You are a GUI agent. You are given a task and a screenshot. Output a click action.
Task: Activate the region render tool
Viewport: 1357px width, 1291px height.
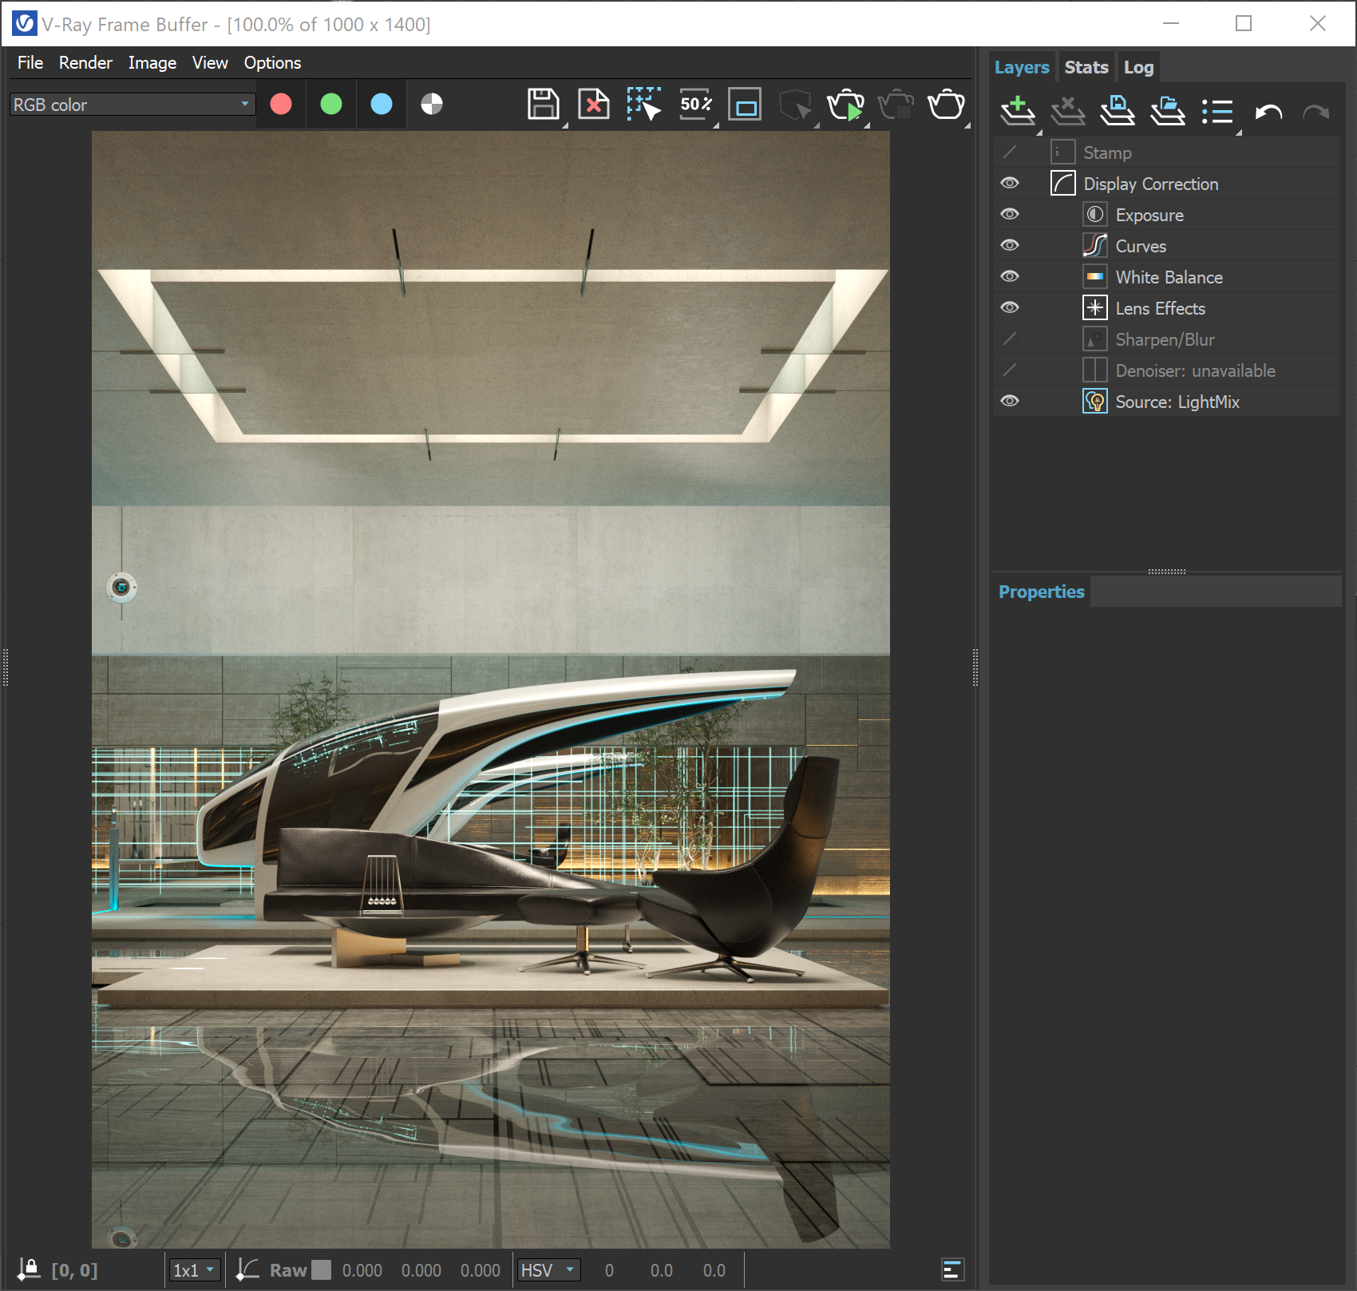click(x=643, y=104)
